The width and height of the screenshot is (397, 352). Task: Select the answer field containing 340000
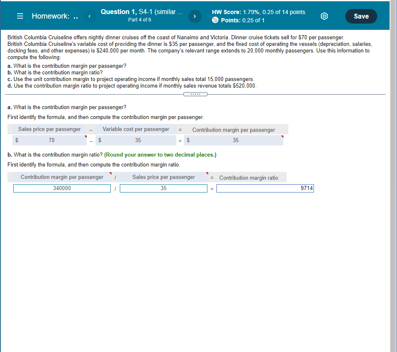62,188
